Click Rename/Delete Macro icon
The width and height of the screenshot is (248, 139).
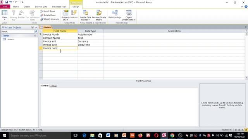99,13
